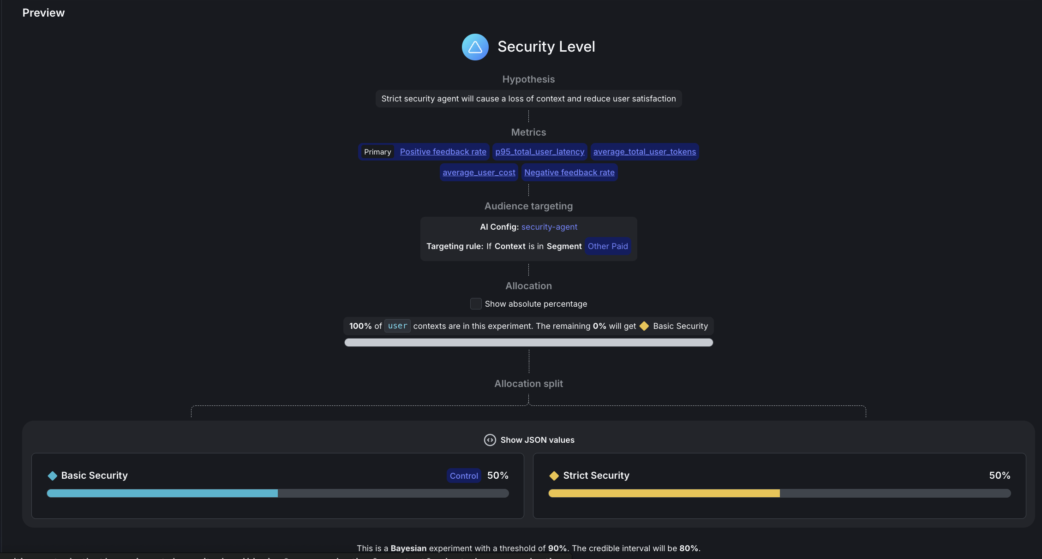The width and height of the screenshot is (1042, 559).
Task: Click the Strict Security allocation bar
Action: pyautogui.click(x=779, y=493)
